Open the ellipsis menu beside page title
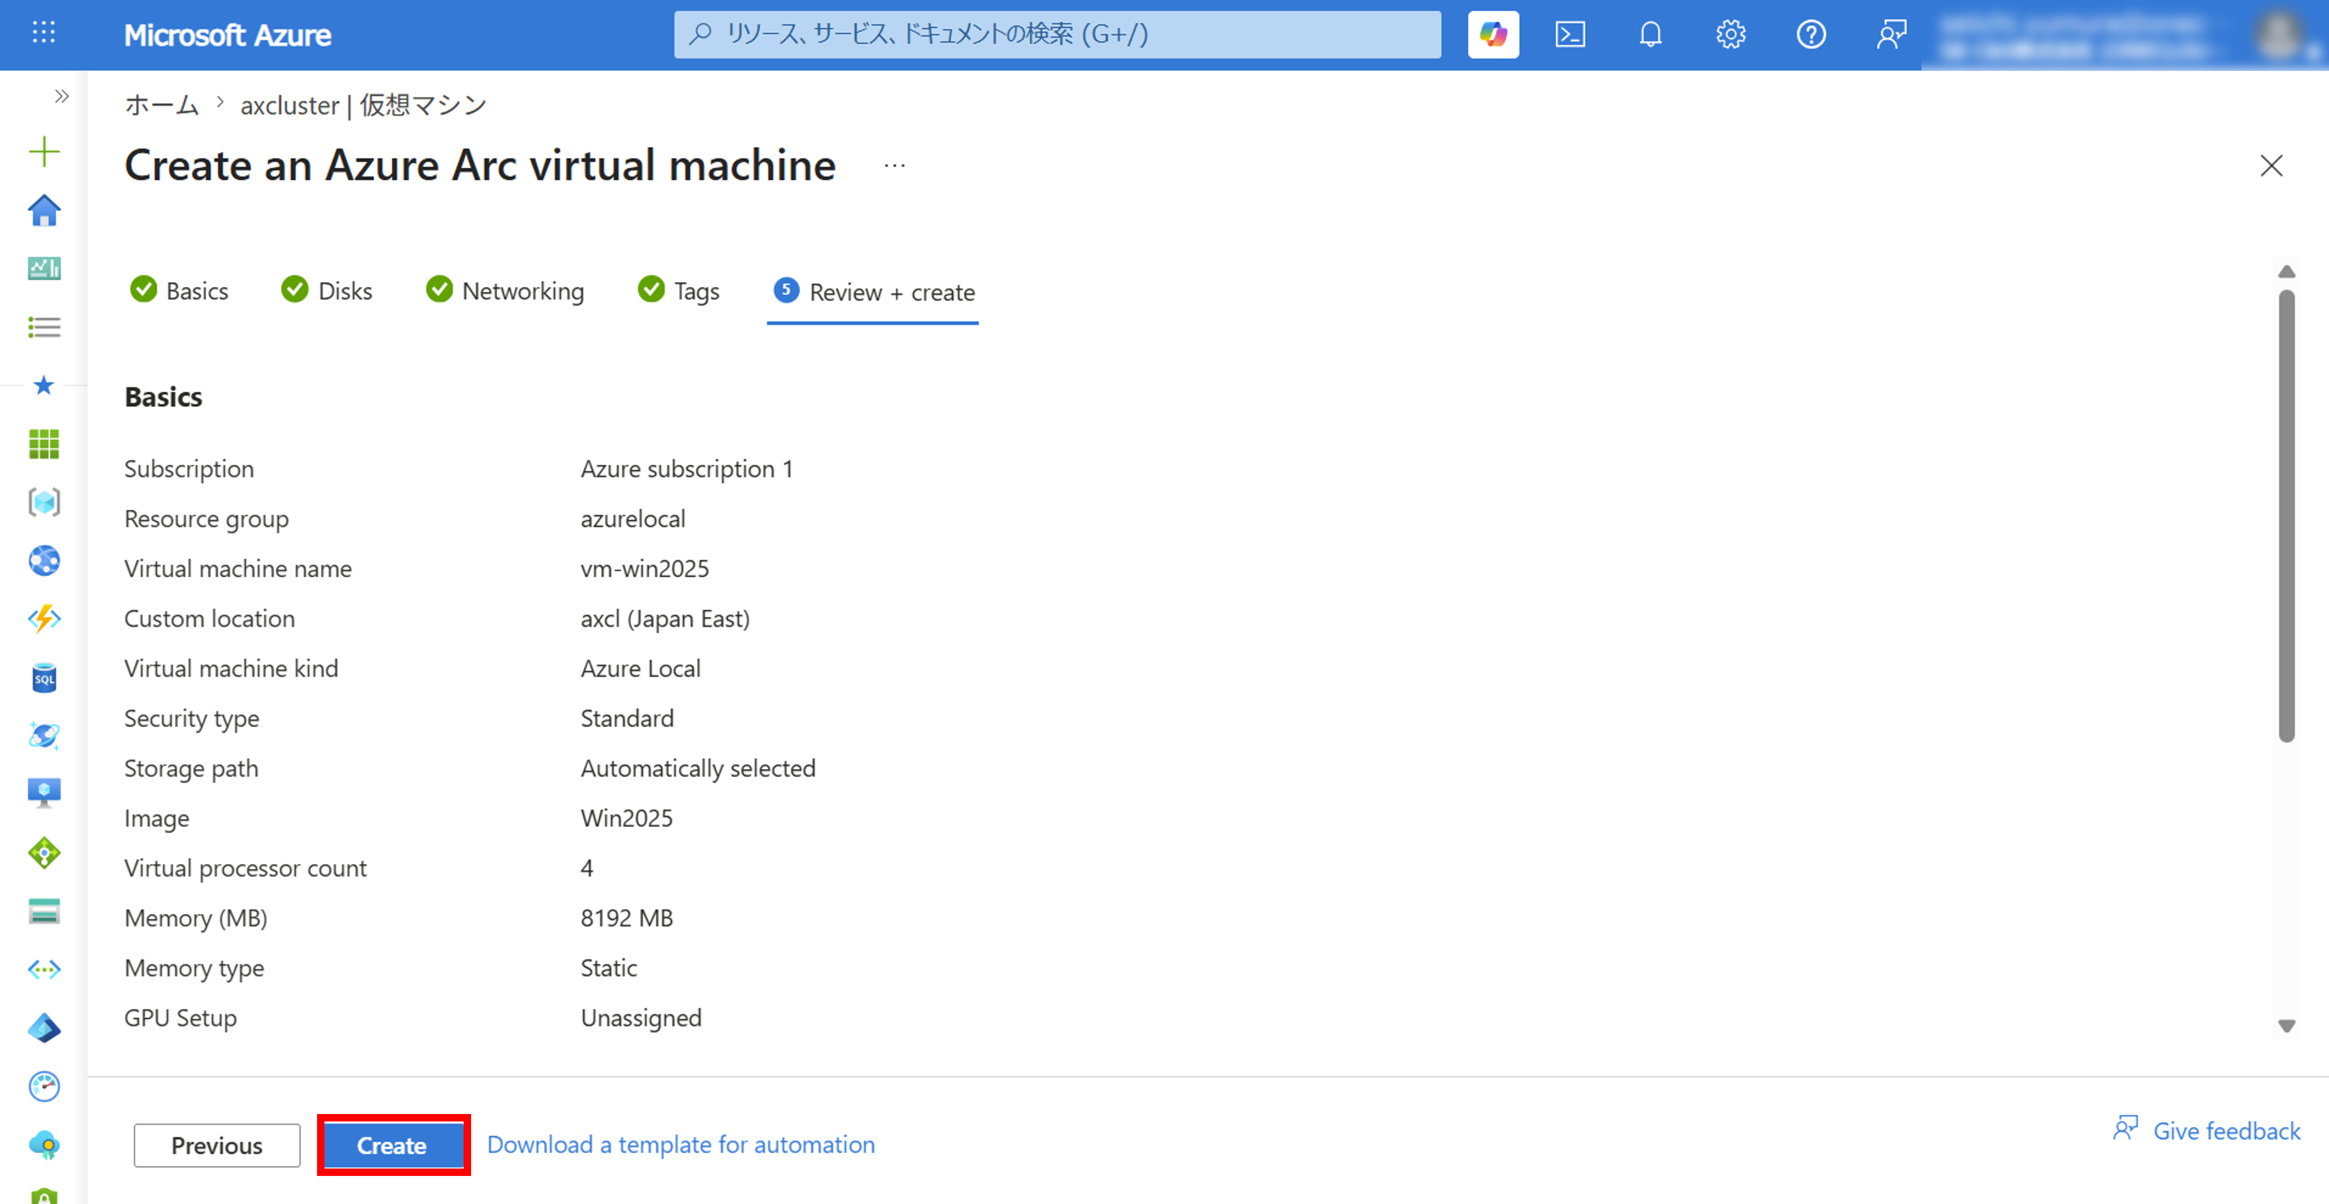This screenshot has width=2329, height=1204. (x=894, y=166)
